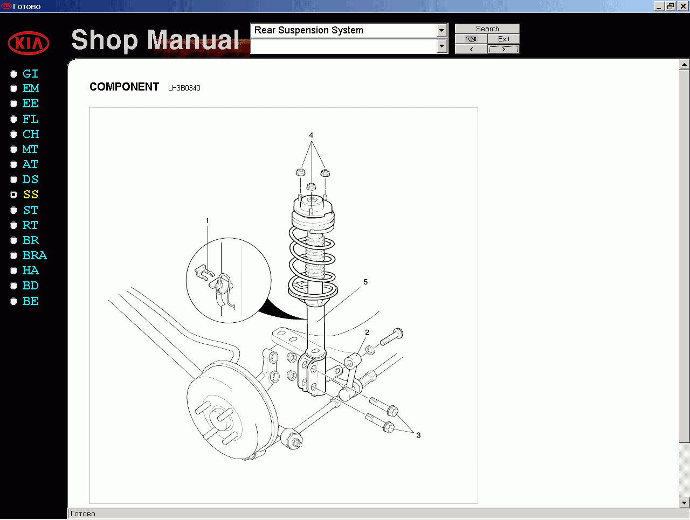Select the SS radio button
Image resolution: width=690 pixels, height=520 pixels.
click(13, 195)
